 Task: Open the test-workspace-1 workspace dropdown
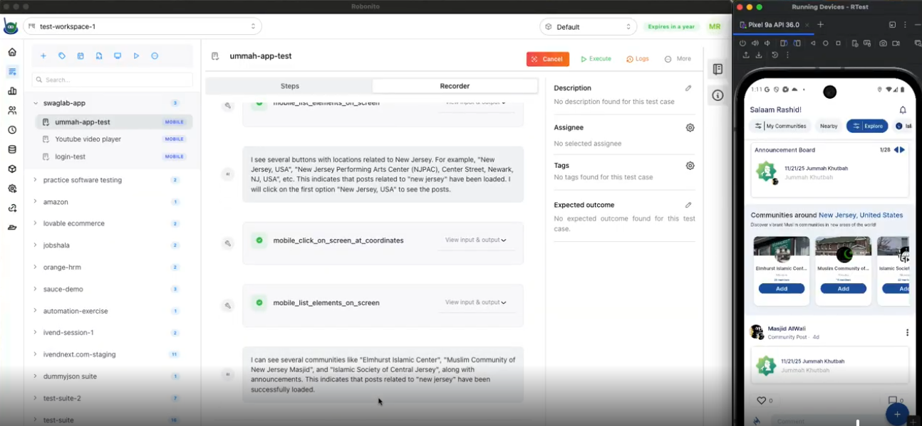click(143, 26)
